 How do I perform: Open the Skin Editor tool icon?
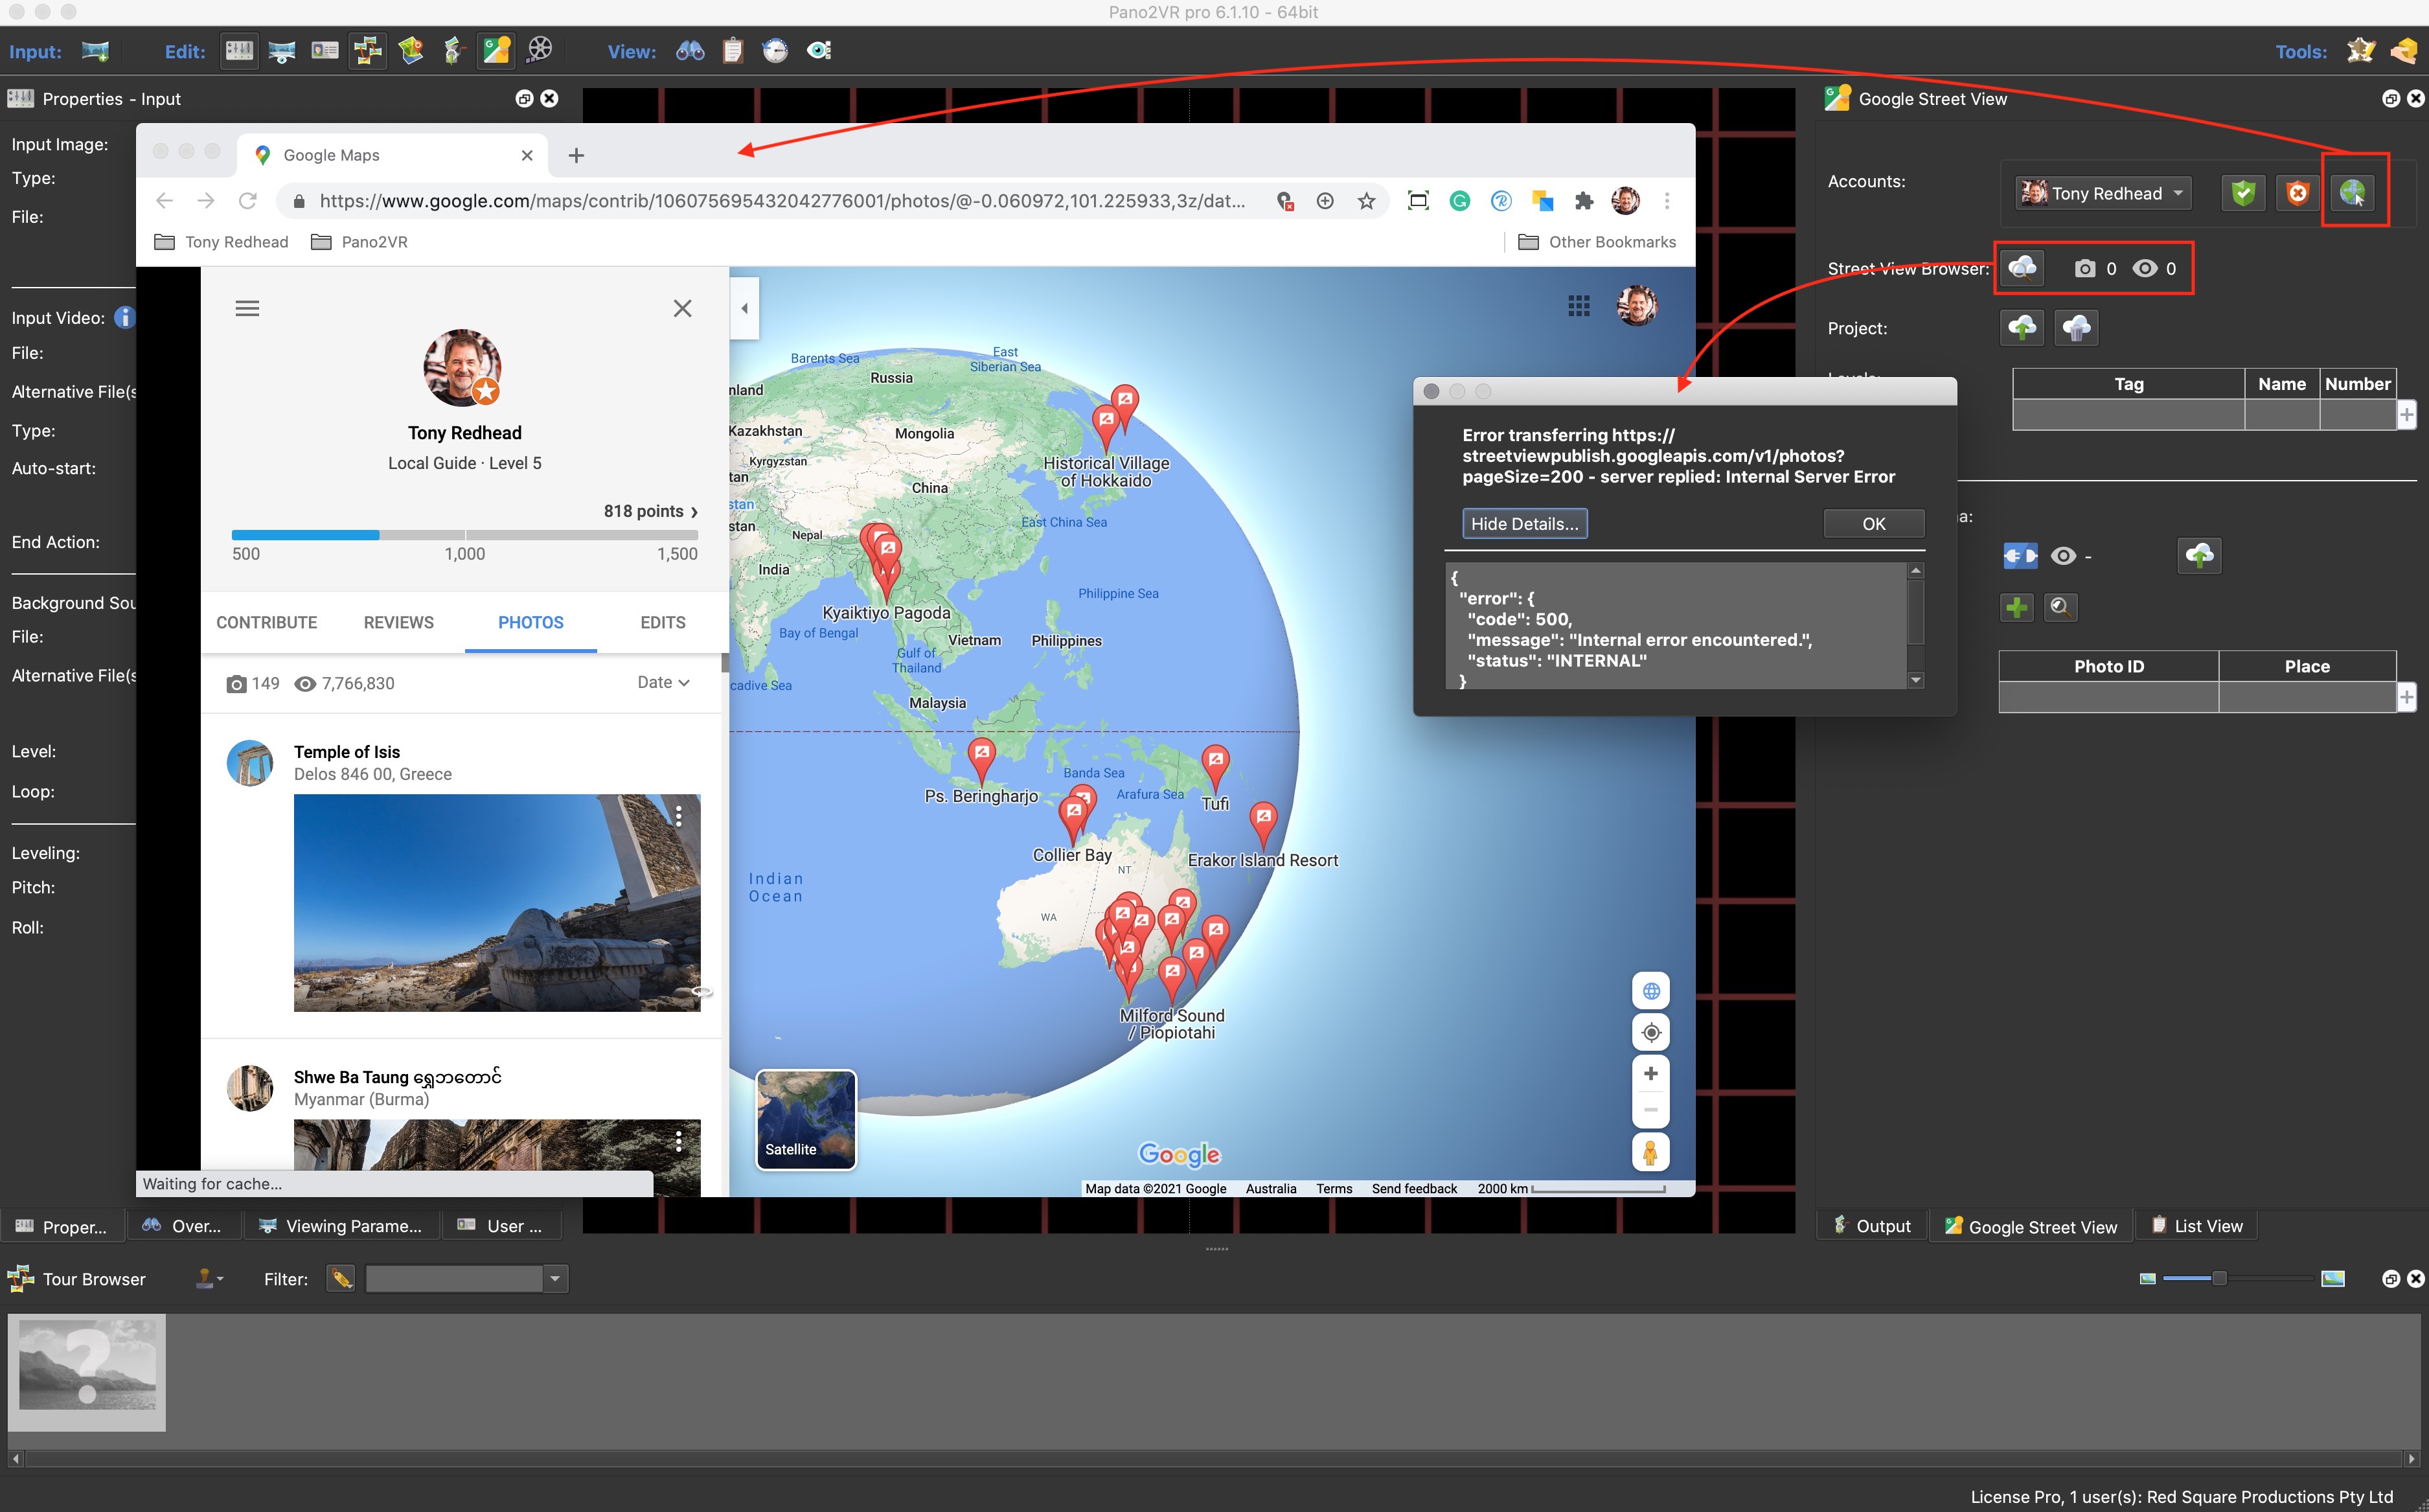point(2361,51)
